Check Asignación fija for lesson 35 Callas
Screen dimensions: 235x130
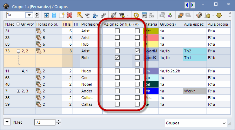point(117,98)
